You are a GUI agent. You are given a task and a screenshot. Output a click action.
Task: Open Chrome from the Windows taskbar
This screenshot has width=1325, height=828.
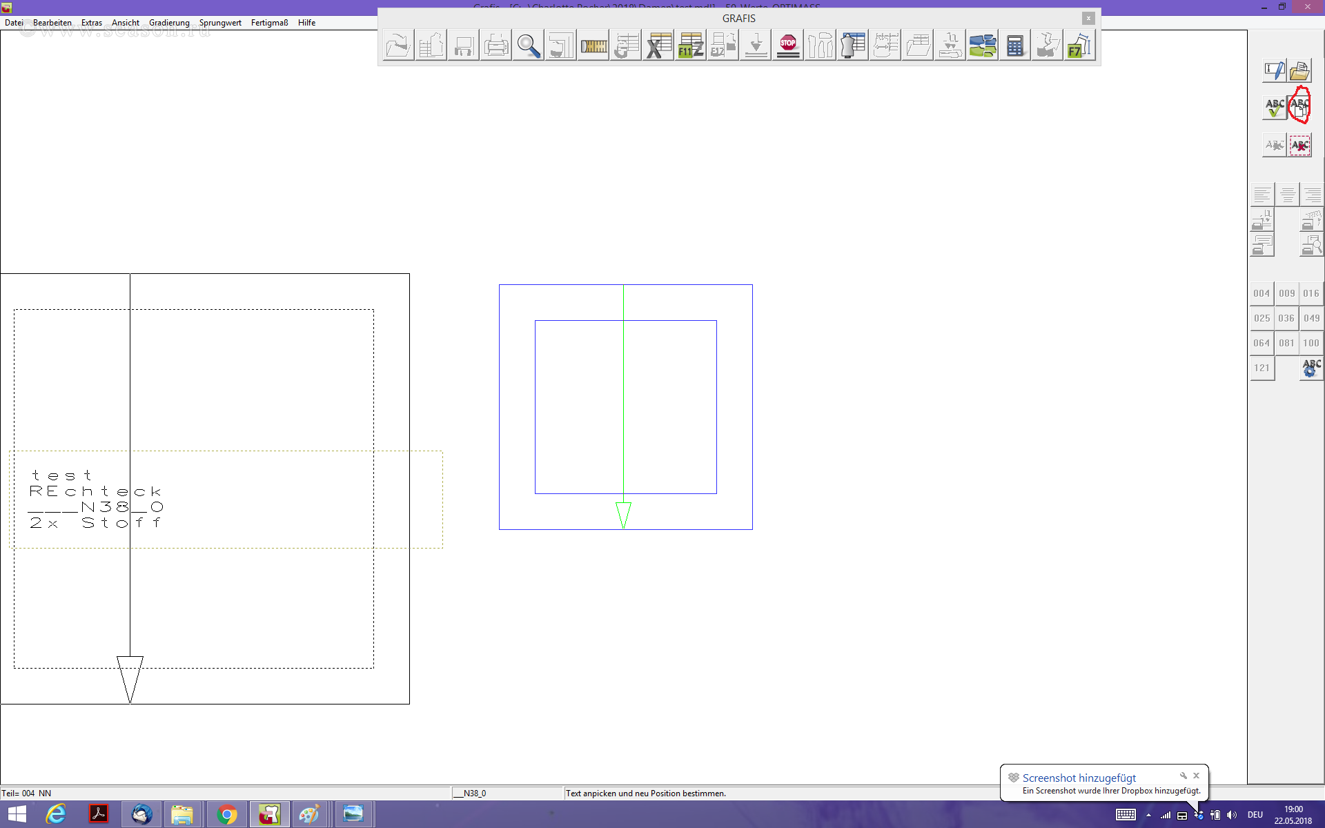(227, 814)
